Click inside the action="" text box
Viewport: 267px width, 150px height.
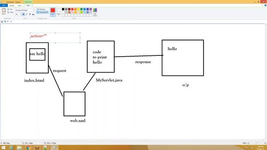point(55,38)
